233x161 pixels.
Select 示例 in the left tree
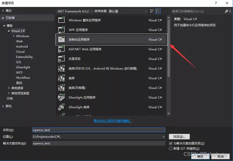coord(9,99)
